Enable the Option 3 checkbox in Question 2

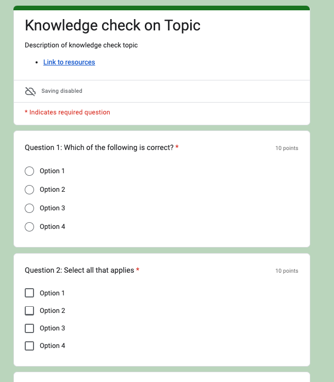click(x=29, y=328)
